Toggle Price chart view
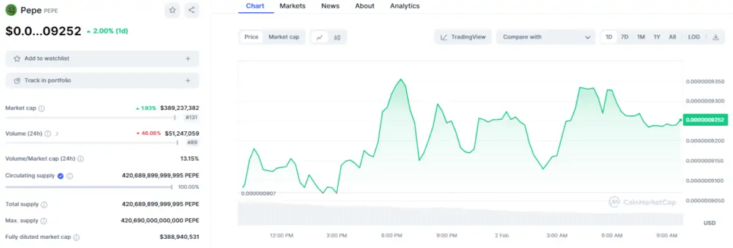The height and width of the screenshot is (248, 733). pyautogui.click(x=252, y=37)
